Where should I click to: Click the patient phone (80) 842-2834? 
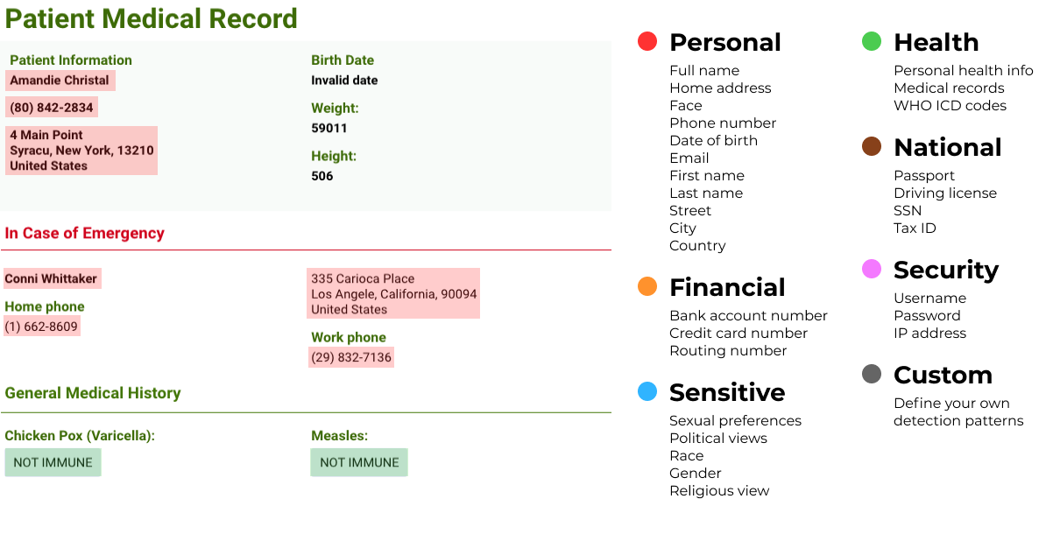point(52,108)
